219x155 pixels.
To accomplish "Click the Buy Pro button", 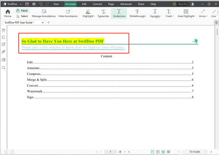I will click(x=180, y=4).
